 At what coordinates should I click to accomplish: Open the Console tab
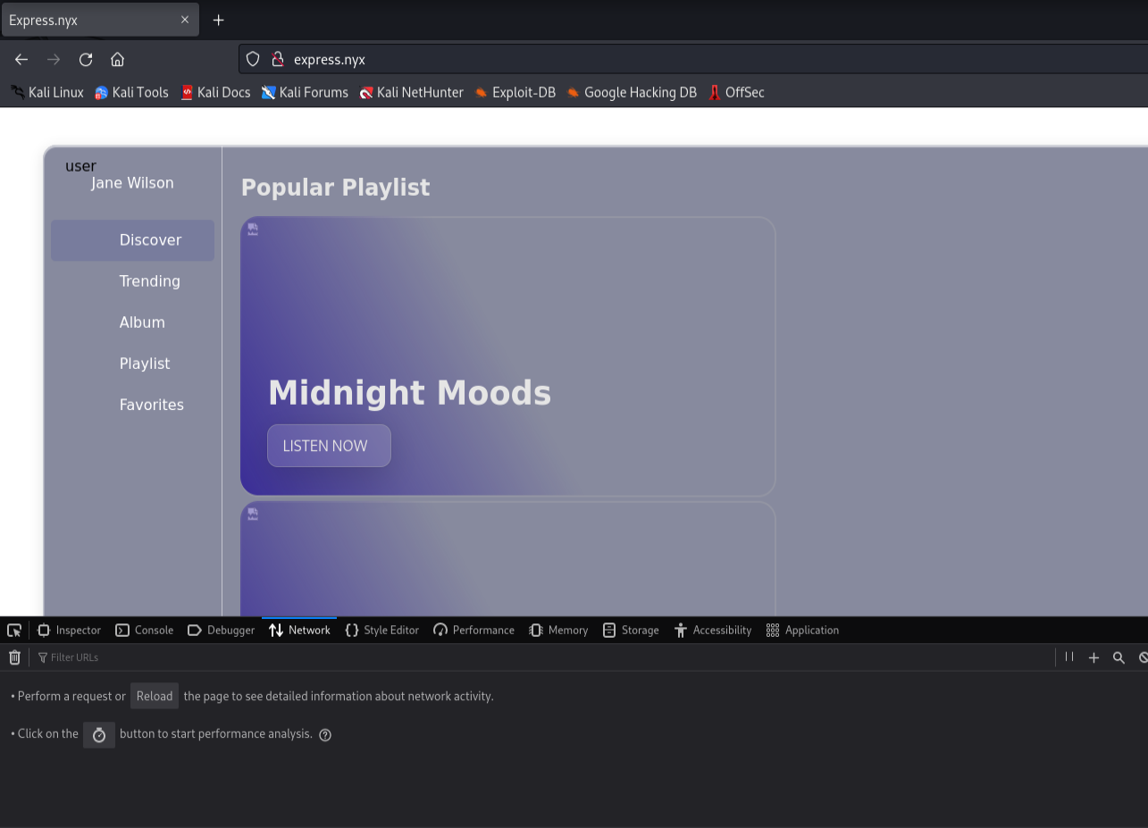pyautogui.click(x=145, y=631)
